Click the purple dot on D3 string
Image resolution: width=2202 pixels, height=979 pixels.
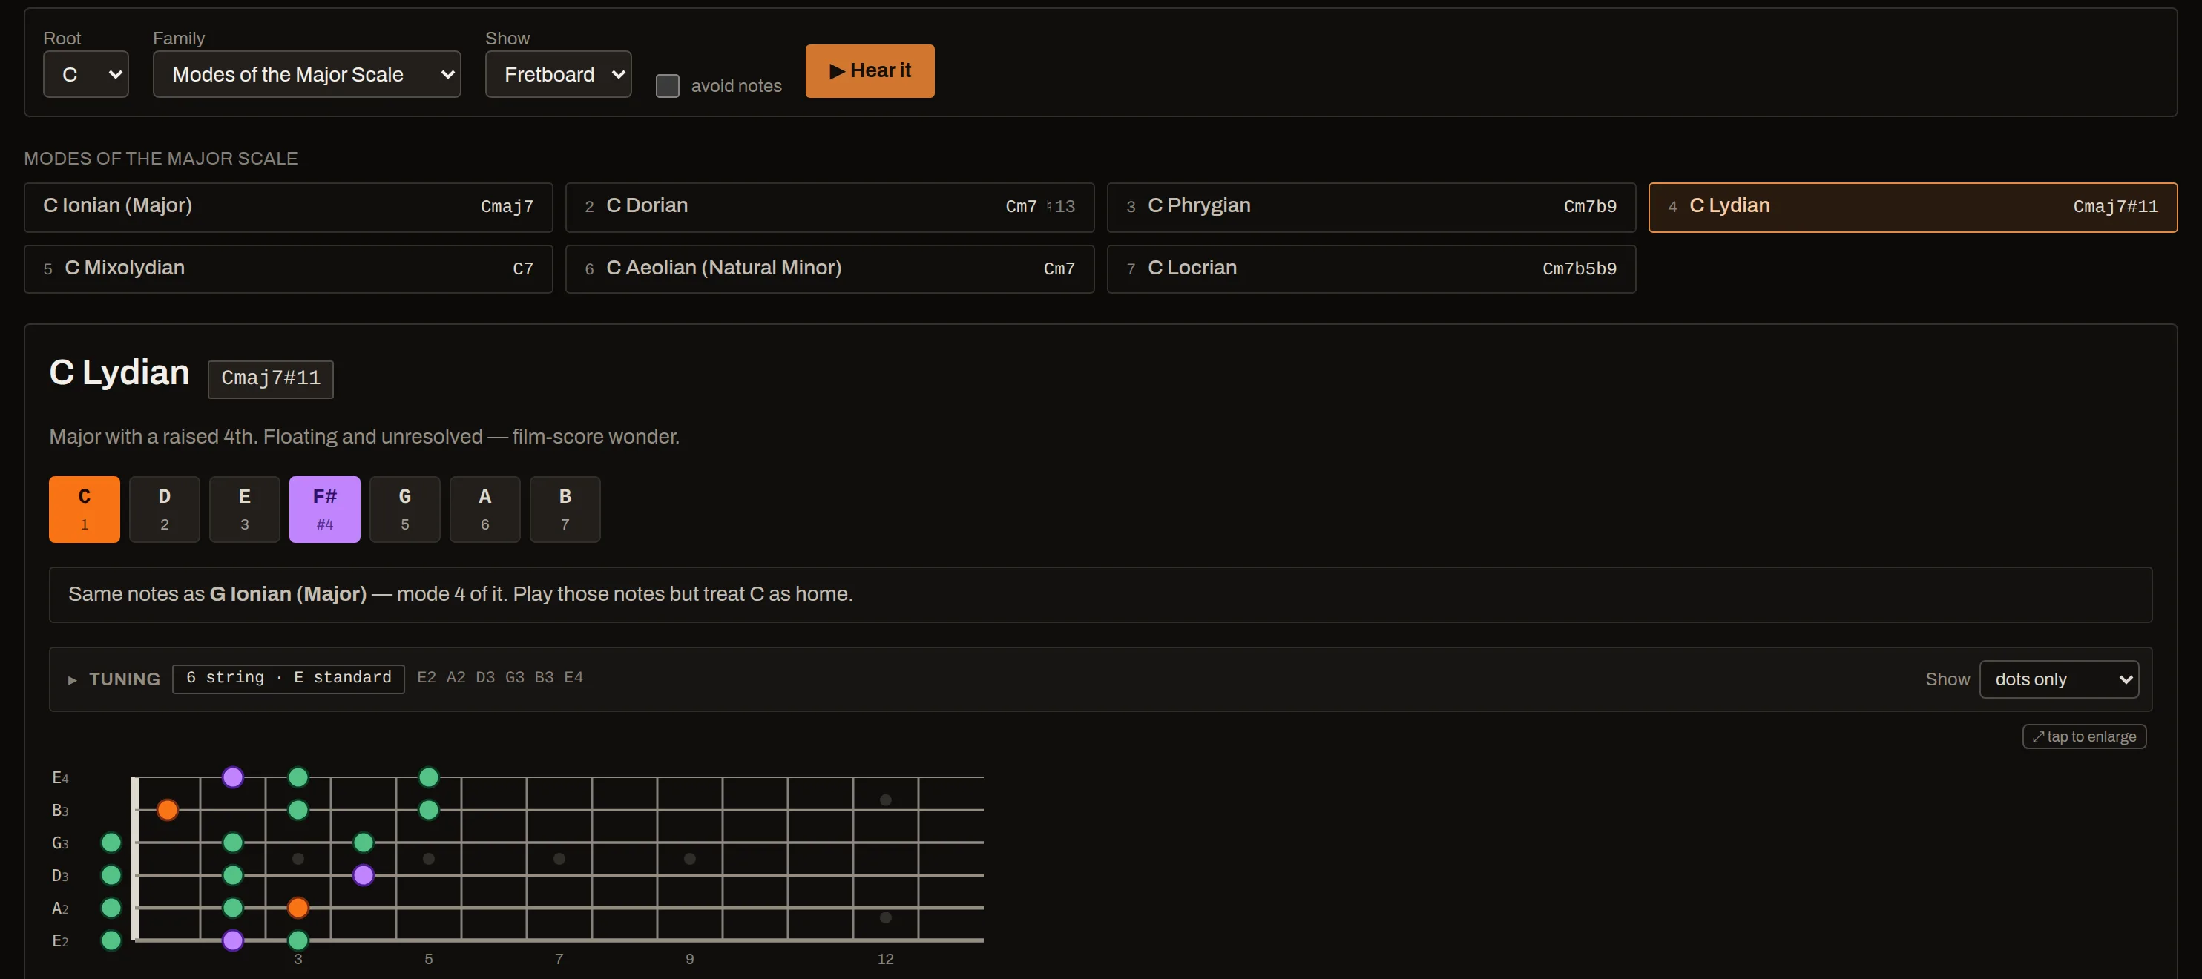click(364, 874)
